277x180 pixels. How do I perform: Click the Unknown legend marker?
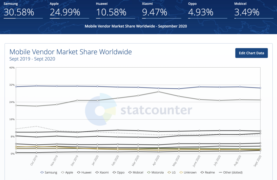click(x=180, y=172)
